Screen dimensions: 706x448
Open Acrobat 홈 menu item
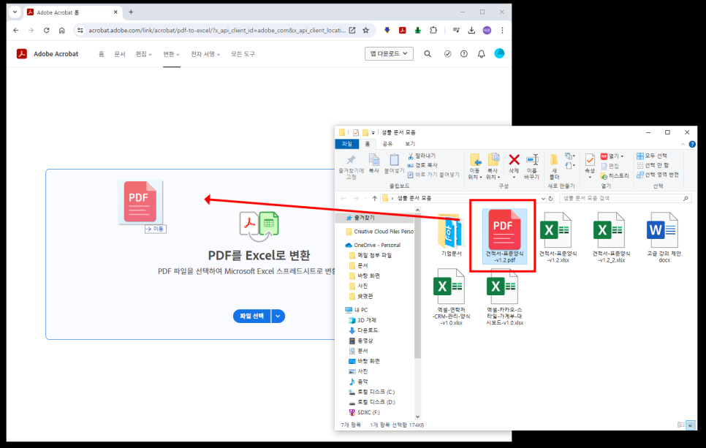pos(102,54)
